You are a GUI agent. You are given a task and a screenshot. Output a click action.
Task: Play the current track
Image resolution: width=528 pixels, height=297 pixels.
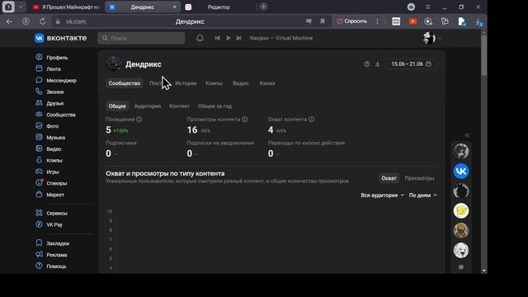click(x=229, y=38)
